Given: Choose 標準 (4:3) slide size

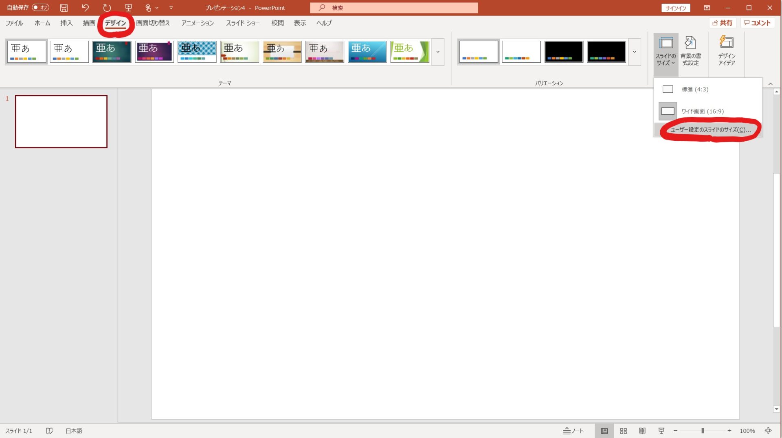Looking at the screenshot, I should pos(708,89).
